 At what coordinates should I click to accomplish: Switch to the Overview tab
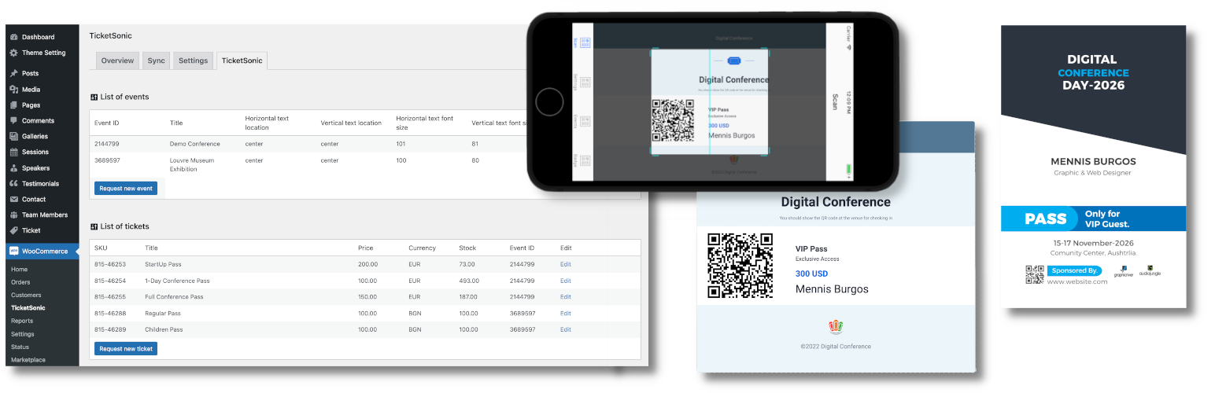[117, 61]
